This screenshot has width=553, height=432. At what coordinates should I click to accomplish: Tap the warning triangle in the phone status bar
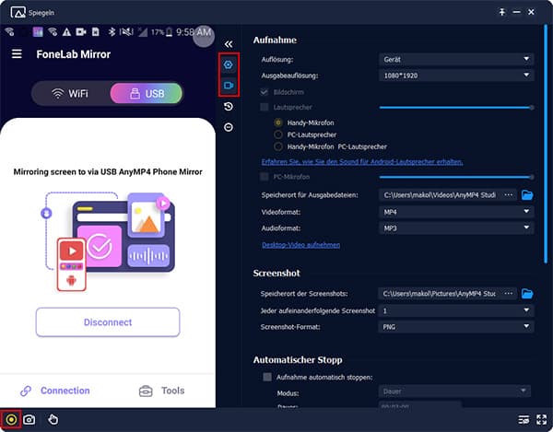66,32
